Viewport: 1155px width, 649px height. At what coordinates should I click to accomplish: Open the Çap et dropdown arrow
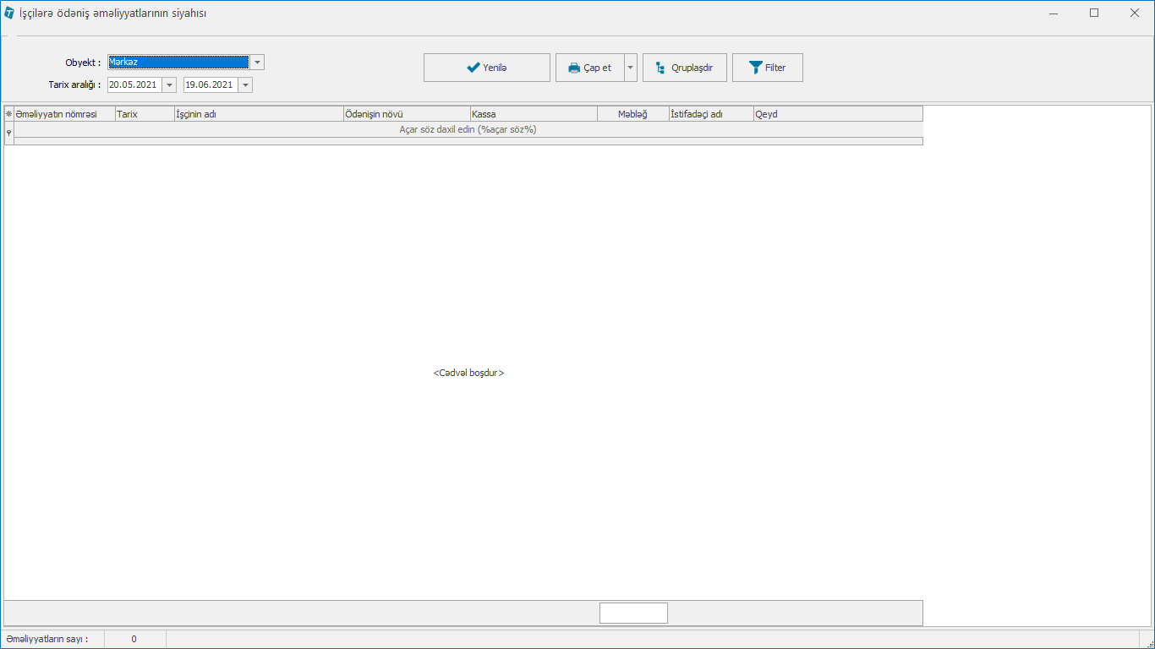point(631,68)
